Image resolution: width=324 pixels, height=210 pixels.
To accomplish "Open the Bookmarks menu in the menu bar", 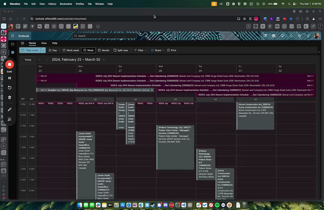I will 66,4.
